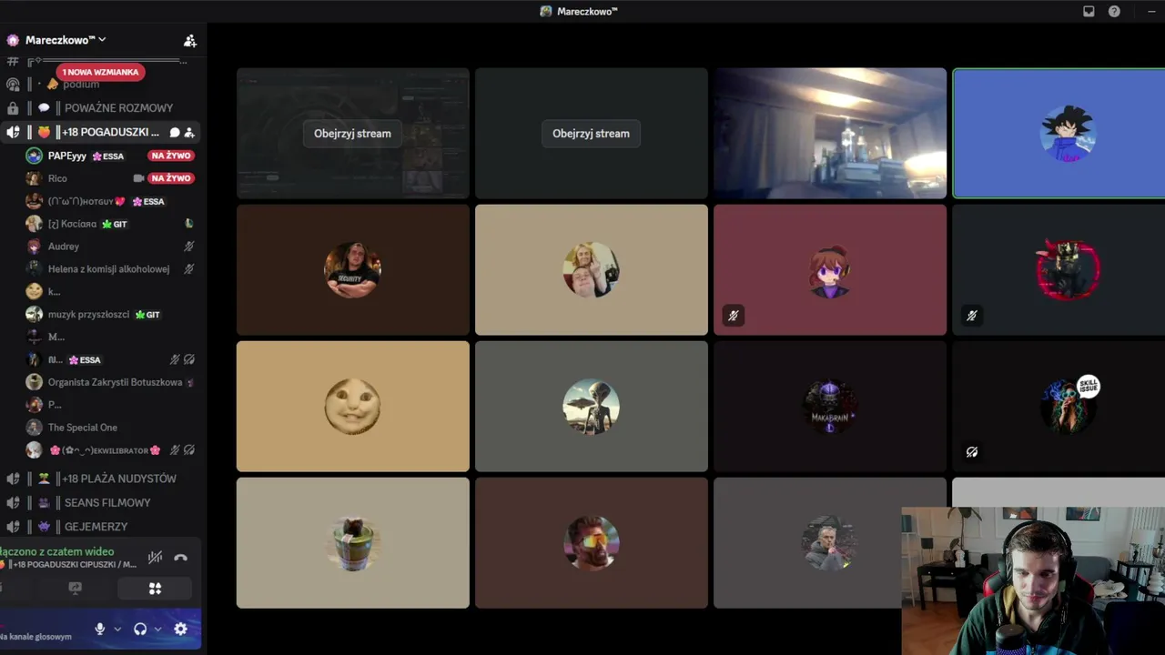Open the Mareczkowo server dropdown menu

point(66,40)
